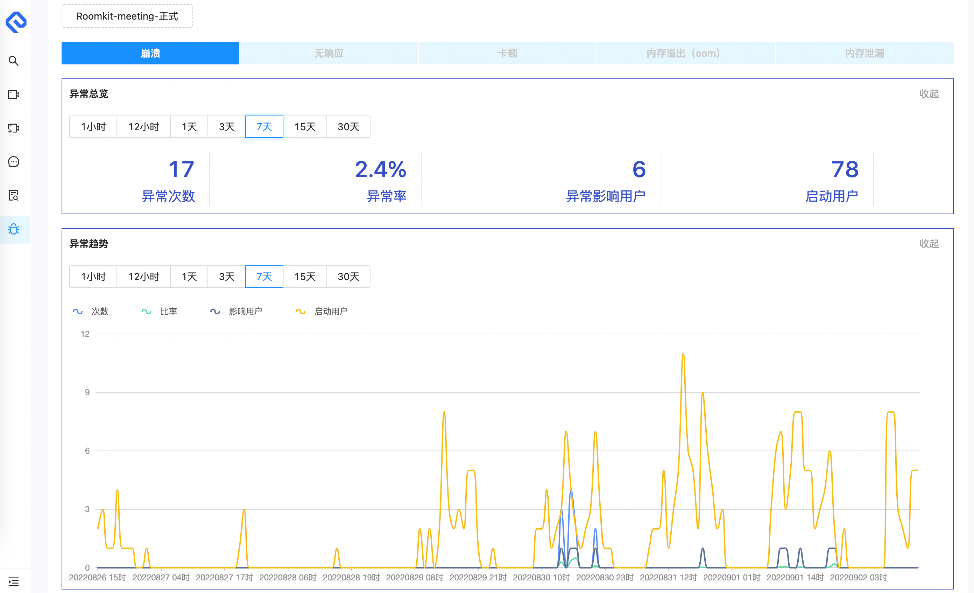974x593 pixels.
Task: Click the 异常趋势 panel title
Action: click(89, 244)
